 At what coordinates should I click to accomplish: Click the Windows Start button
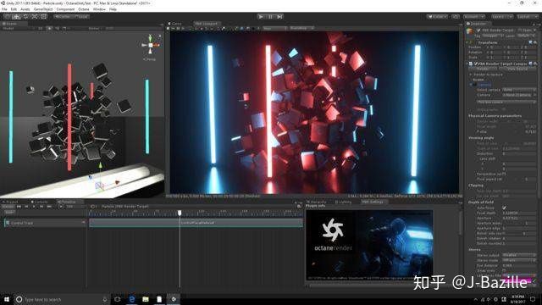[x=7, y=299]
